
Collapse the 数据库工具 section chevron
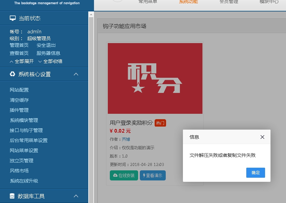coord(76,196)
